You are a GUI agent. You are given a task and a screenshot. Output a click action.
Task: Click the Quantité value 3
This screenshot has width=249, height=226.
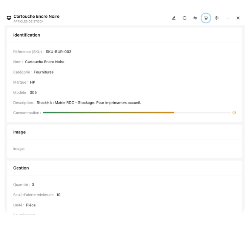(x=33, y=185)
